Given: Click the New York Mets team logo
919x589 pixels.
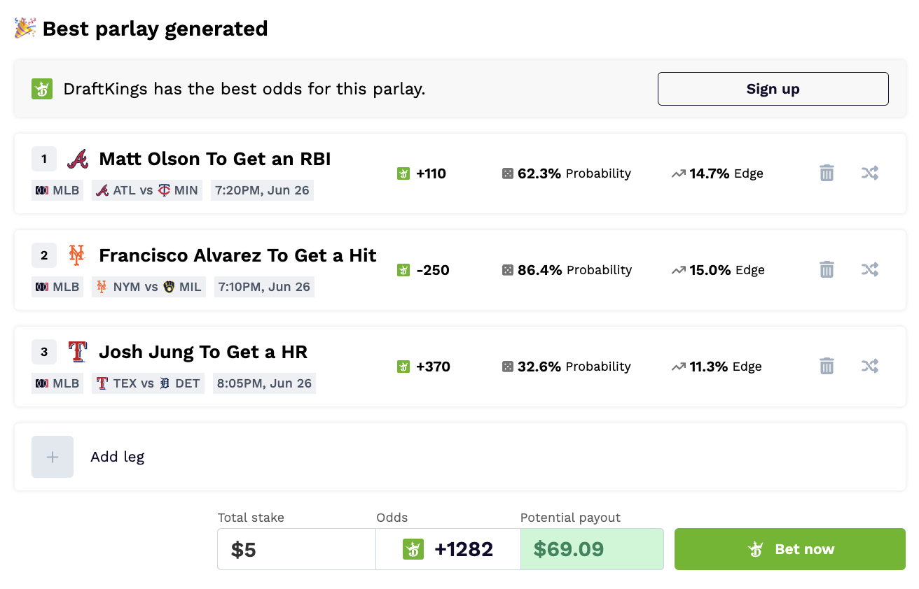Looking at the screenshot, I should tap(77, 255).
